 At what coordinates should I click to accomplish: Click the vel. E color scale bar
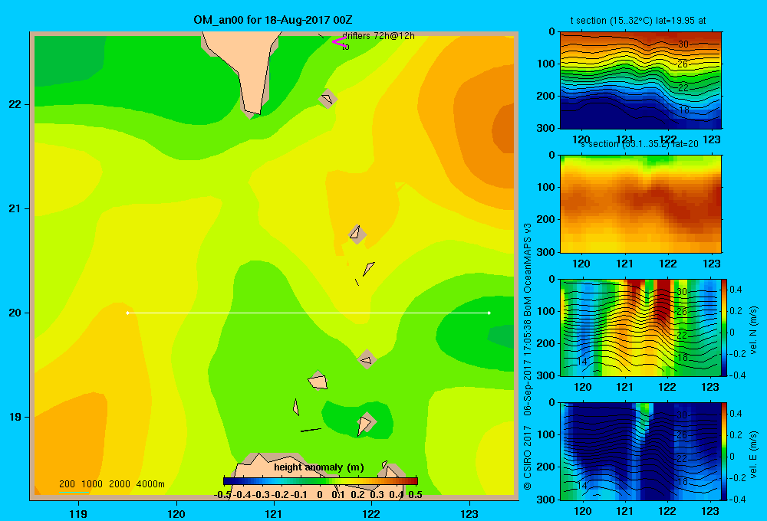pos(725,451)
